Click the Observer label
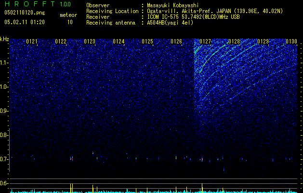Screen dimensions: 303x193 point(98,5)
